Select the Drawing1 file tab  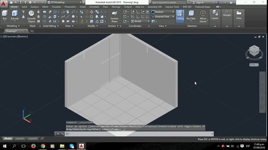point(15,31)
